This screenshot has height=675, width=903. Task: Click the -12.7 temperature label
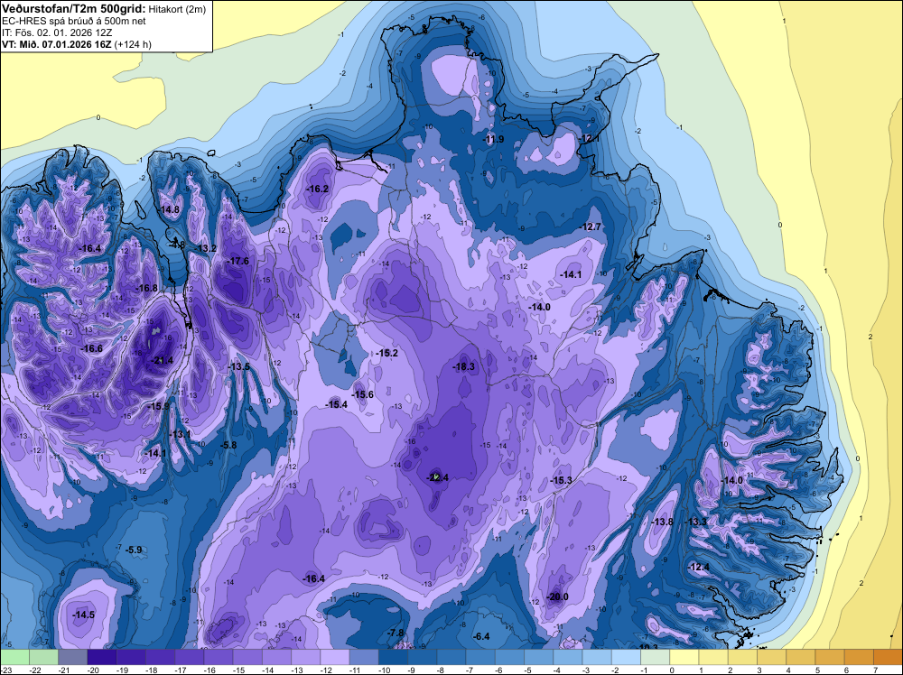point(591,227)
